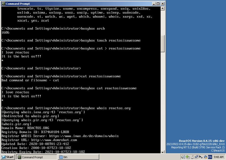The height and width of the screenshot is (160, 226).
Task: Open the Start menu
Action: [x=8, y=157]
